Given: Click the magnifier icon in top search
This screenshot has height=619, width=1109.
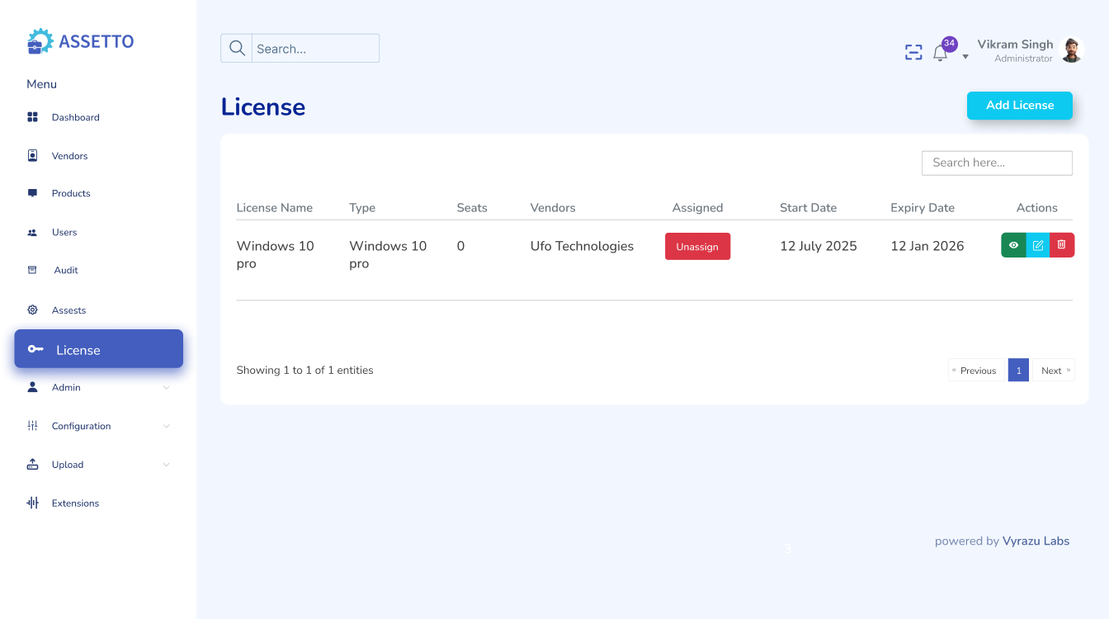Looking at the screenshot, I should click(x=237, y=49).
